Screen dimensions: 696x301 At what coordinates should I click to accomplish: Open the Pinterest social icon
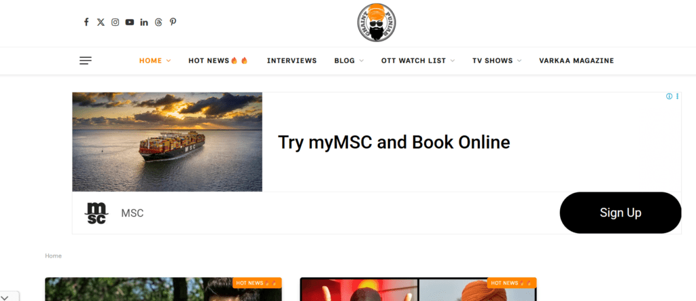(x=173, y=22)
